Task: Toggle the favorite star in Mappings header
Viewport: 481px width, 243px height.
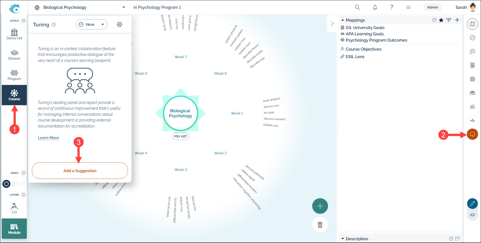Action: 441,20
